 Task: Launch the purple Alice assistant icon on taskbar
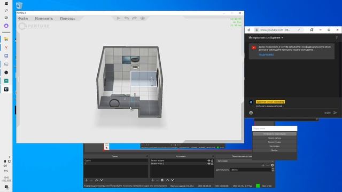click(6, 26)
